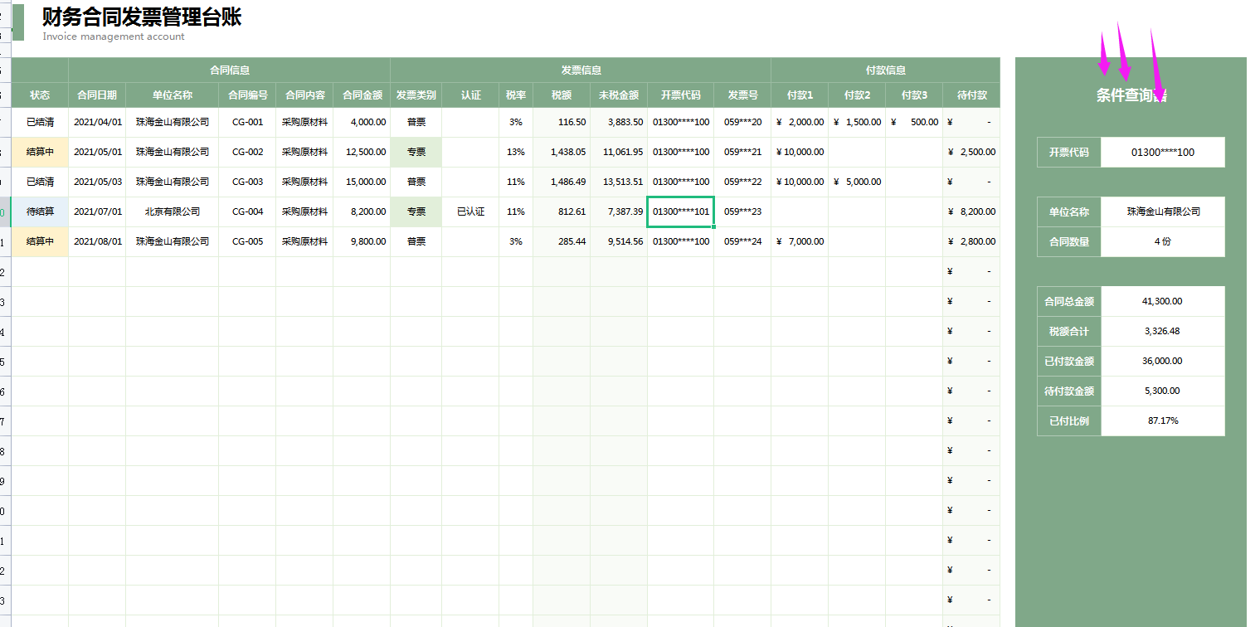
Task: Select the 合同总金额 value 41,300.00
Action: tap(1162, 302)
